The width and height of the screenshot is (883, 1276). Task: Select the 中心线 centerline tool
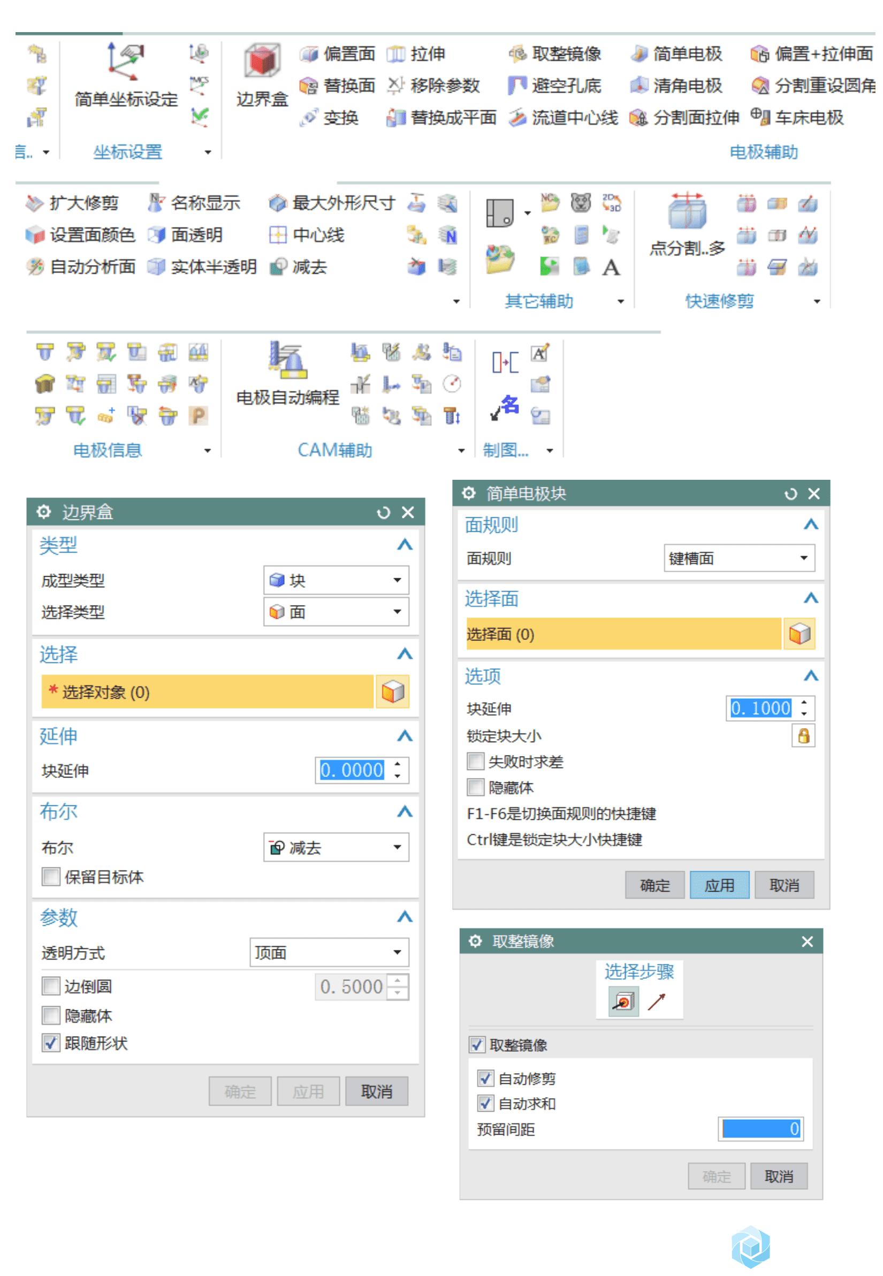pos(307,235)
